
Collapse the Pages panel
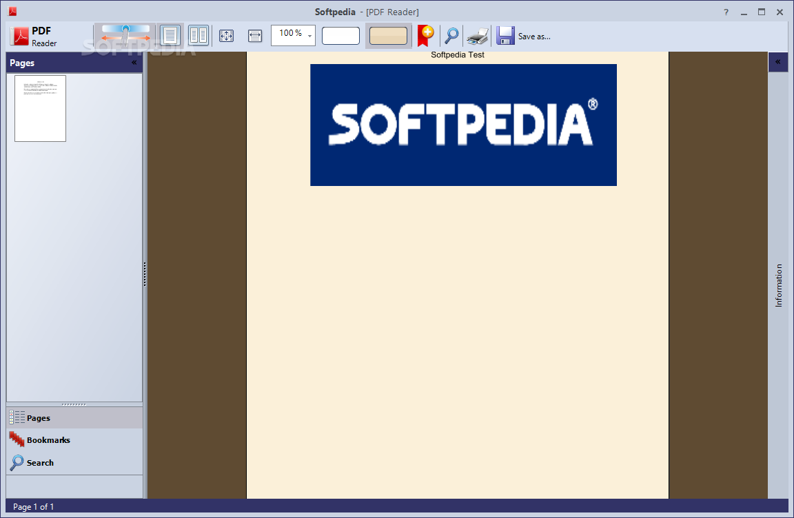click(134, 63)
